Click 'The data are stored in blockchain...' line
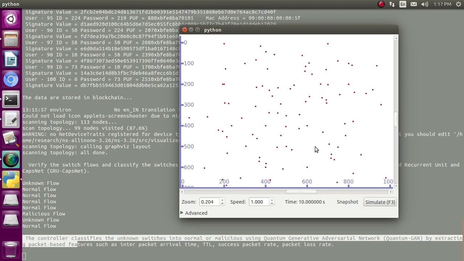 (77, 98)
